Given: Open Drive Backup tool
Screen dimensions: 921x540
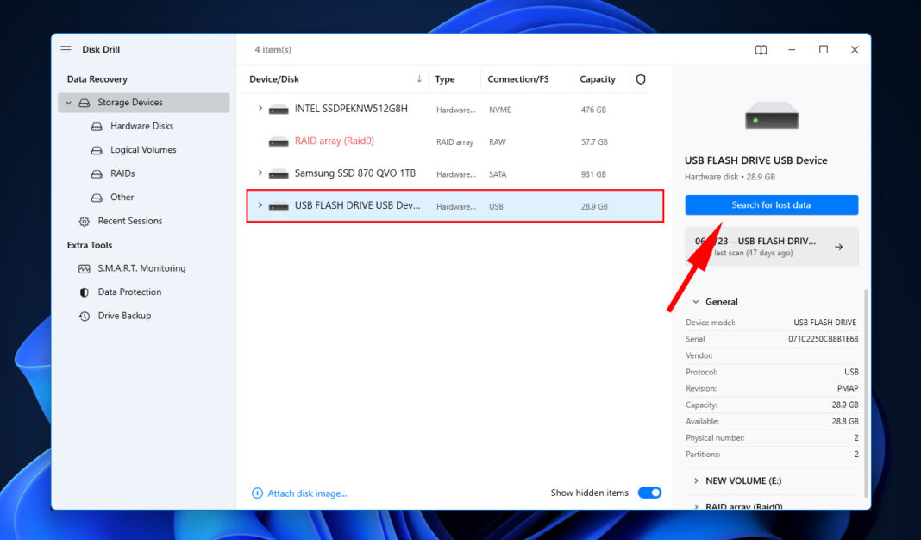Looking at the screenshot, I should (124, 316).
